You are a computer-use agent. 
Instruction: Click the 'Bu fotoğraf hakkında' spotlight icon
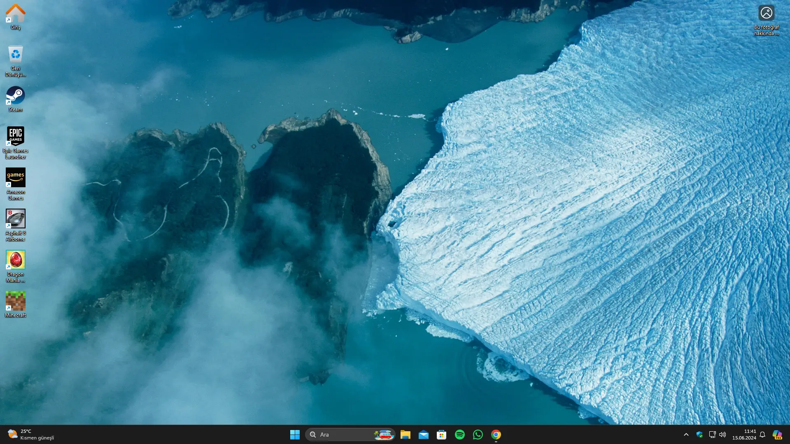coord(766,21)
